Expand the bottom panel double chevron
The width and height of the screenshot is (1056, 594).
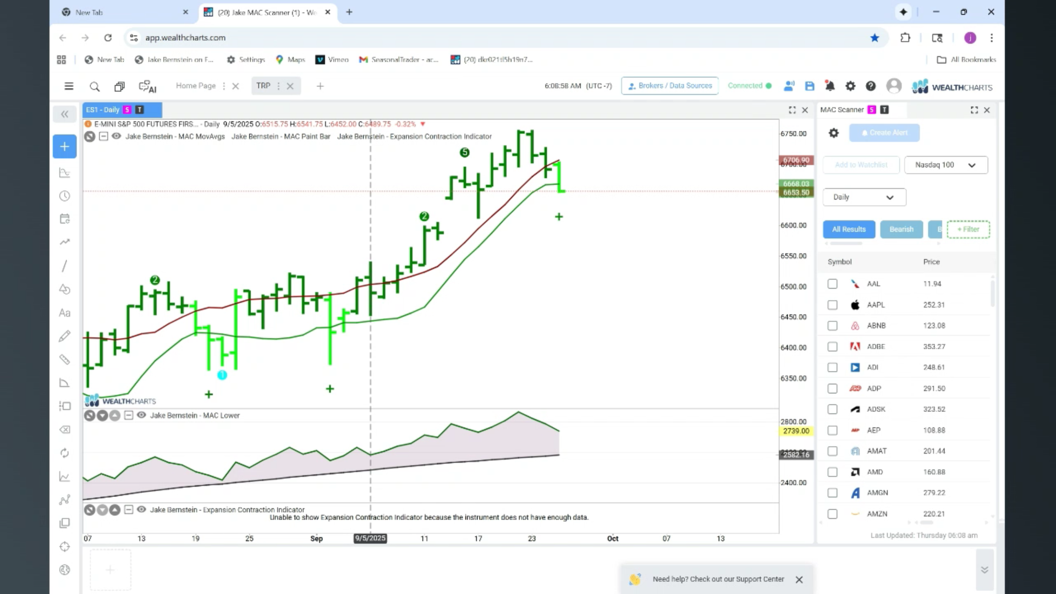click(985, 570)
